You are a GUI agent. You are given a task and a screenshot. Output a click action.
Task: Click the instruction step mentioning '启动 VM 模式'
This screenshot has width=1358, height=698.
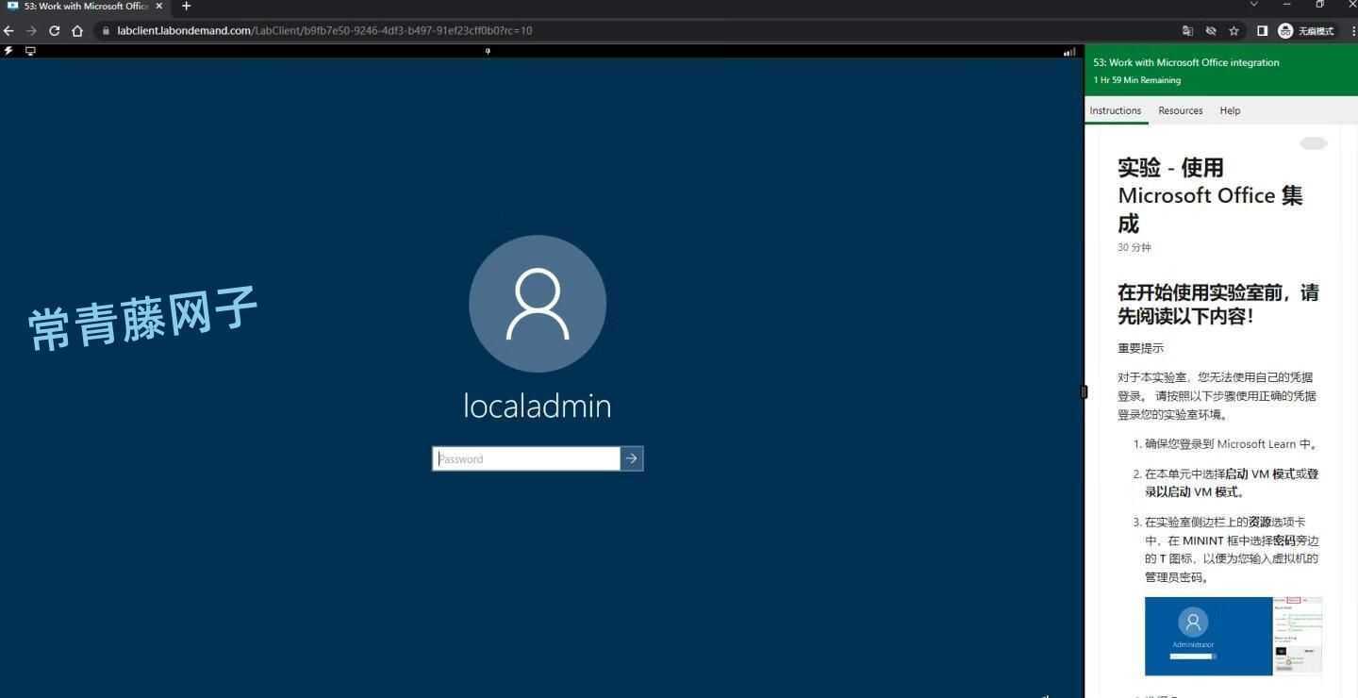(1232, 483)
